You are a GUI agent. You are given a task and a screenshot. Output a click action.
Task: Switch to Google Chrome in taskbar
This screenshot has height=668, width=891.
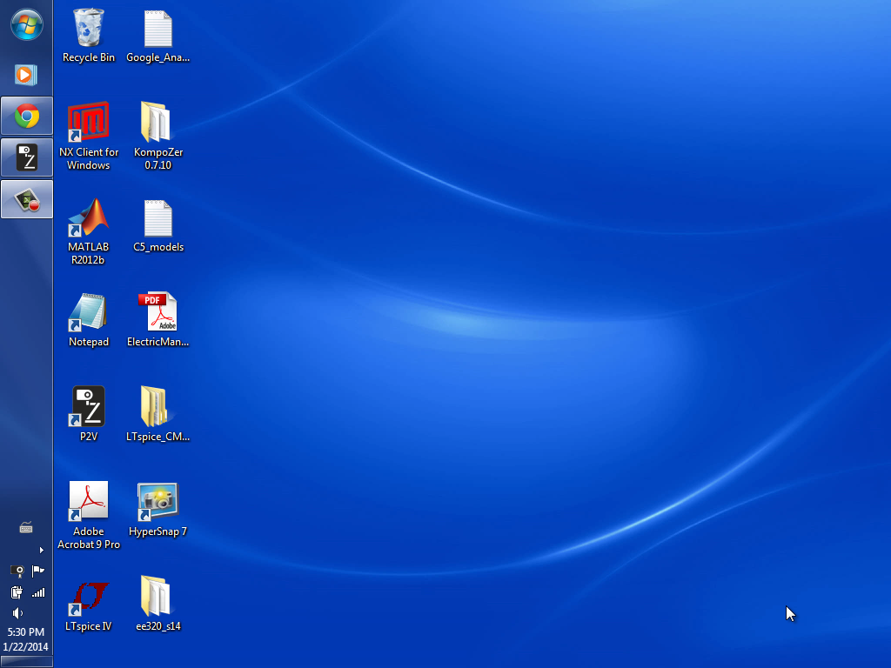click(x=27, y=116)
